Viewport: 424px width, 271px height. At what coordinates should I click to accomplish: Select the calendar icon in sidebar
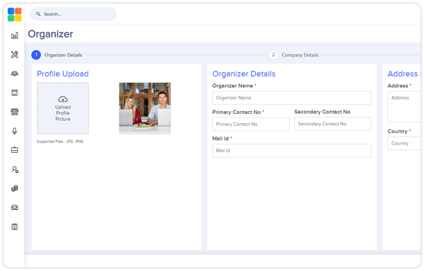coord(15,93)
